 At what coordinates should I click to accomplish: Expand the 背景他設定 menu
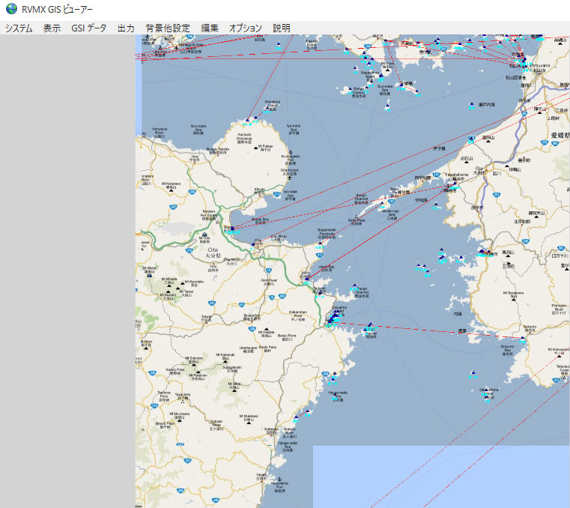168,28
